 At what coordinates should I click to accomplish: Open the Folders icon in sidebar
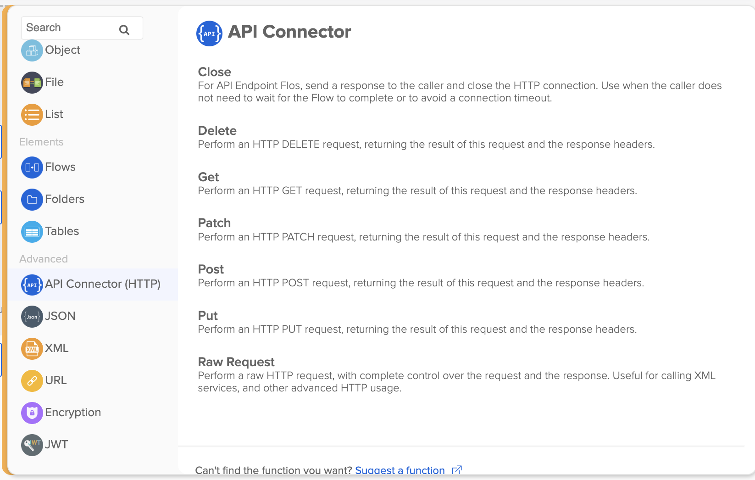coord(32,200)
